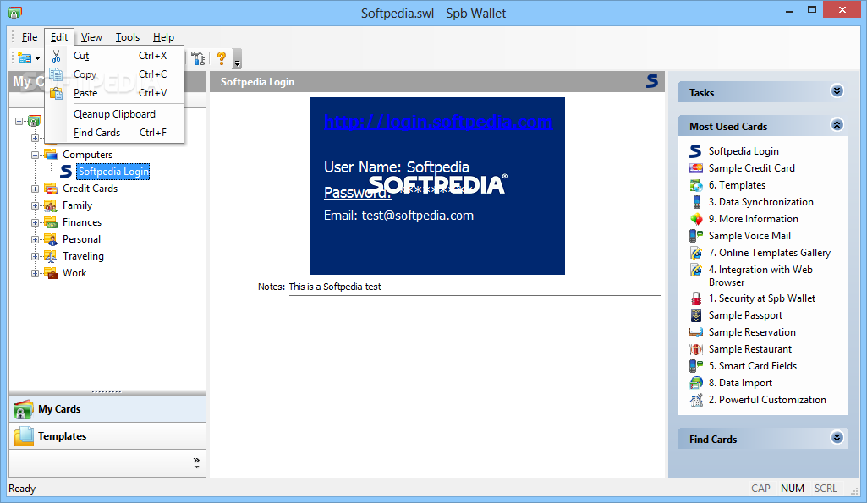Choose Cleanup Clipboard from Edit menu
This screenshot has width=867, height=503.
coord(114,114)
